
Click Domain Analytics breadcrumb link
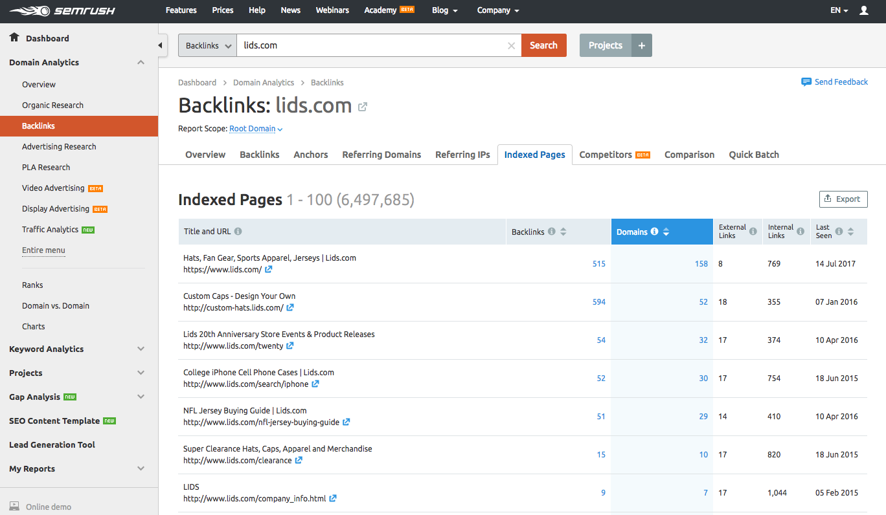click(264, 83)
